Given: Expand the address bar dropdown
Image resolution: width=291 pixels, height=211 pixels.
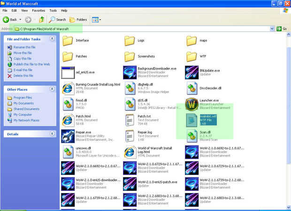Looking at the screenshot, I should (x=272, y=29).
